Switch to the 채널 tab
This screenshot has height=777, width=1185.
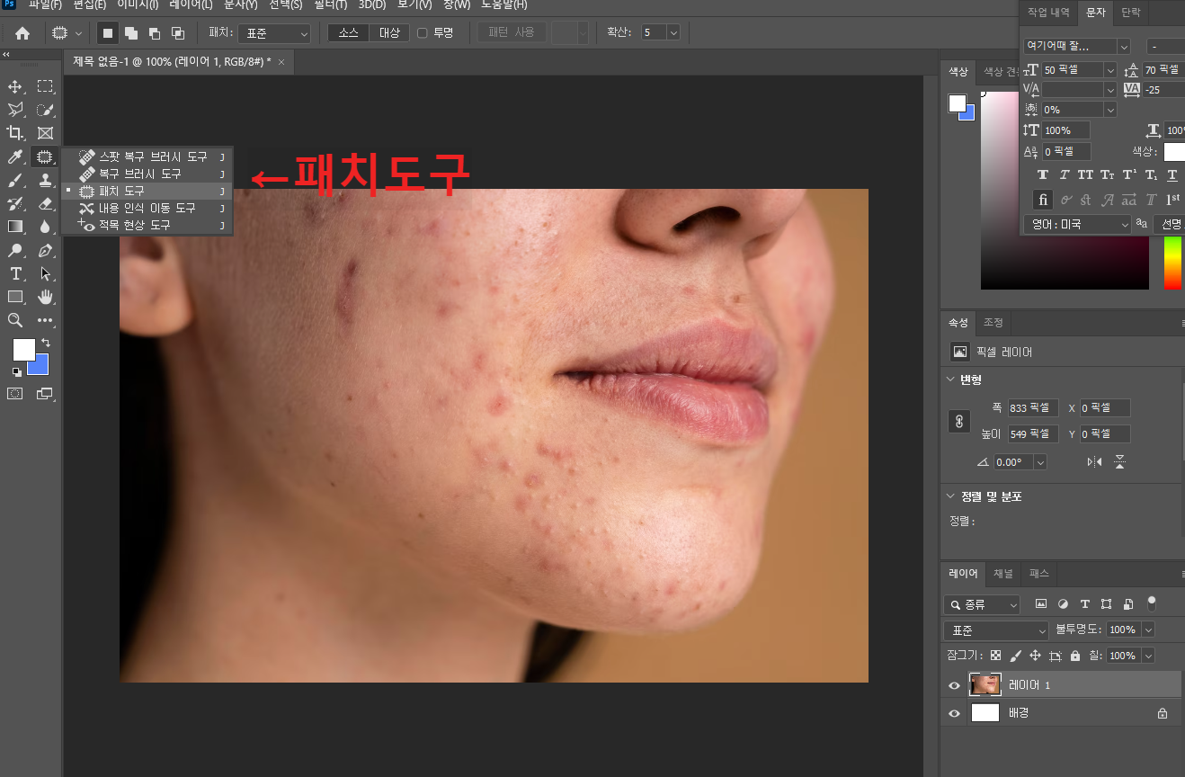[x=1003, y=573]
